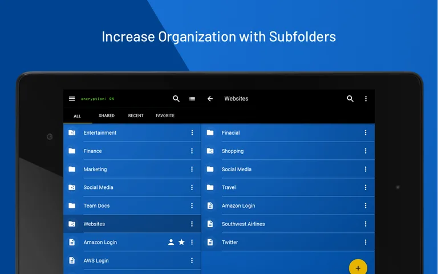Switch to the Shared tab

[x=107, y=116]
